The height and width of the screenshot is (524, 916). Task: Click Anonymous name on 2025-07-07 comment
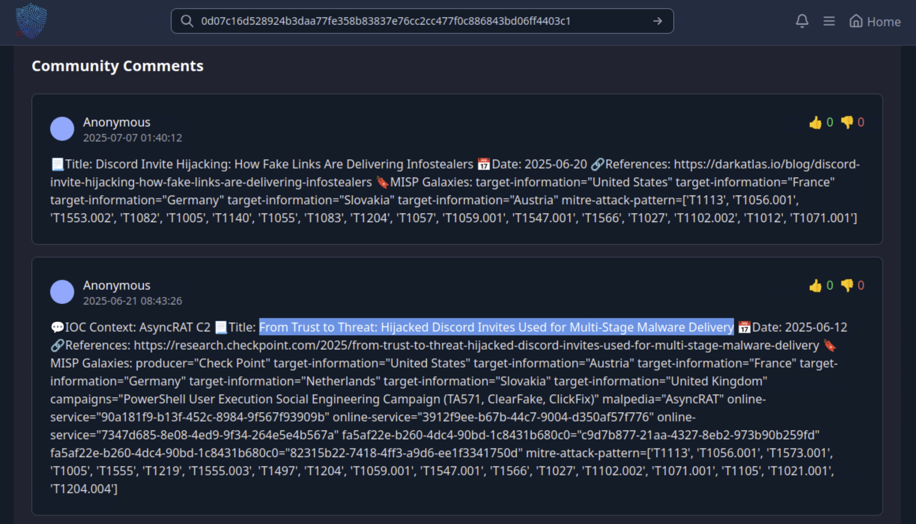pyautogui.click(x=116, y=122)
